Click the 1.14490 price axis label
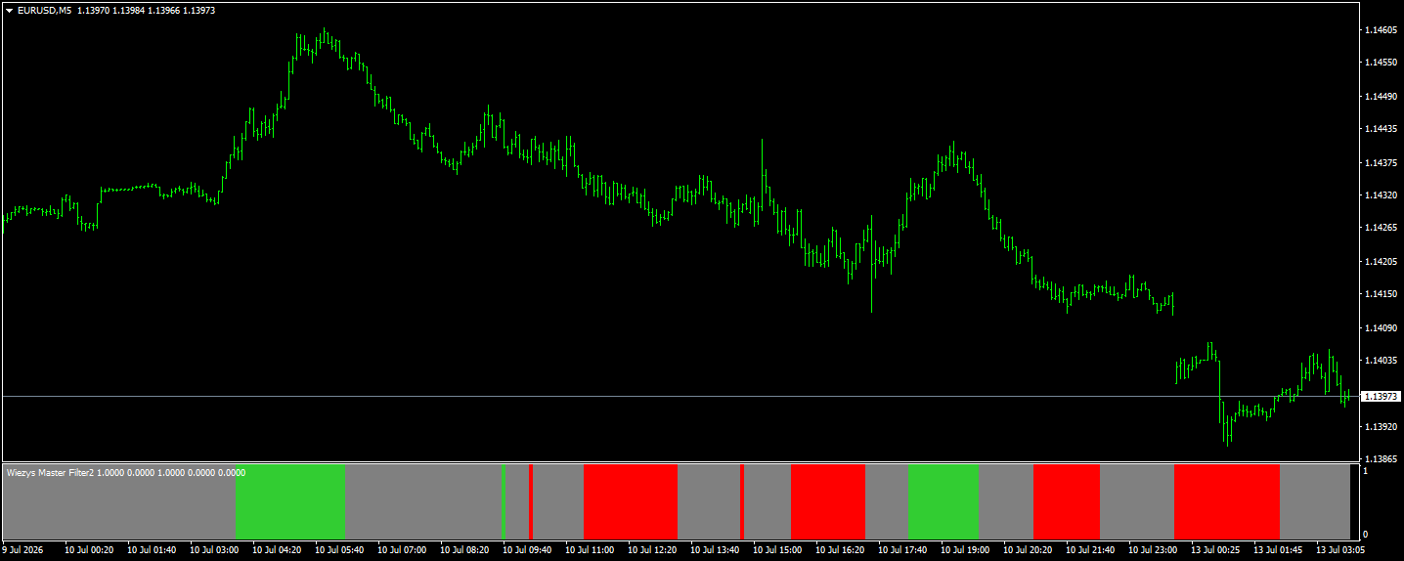This screenshot has height=561, width=1404. (1380, 96)
